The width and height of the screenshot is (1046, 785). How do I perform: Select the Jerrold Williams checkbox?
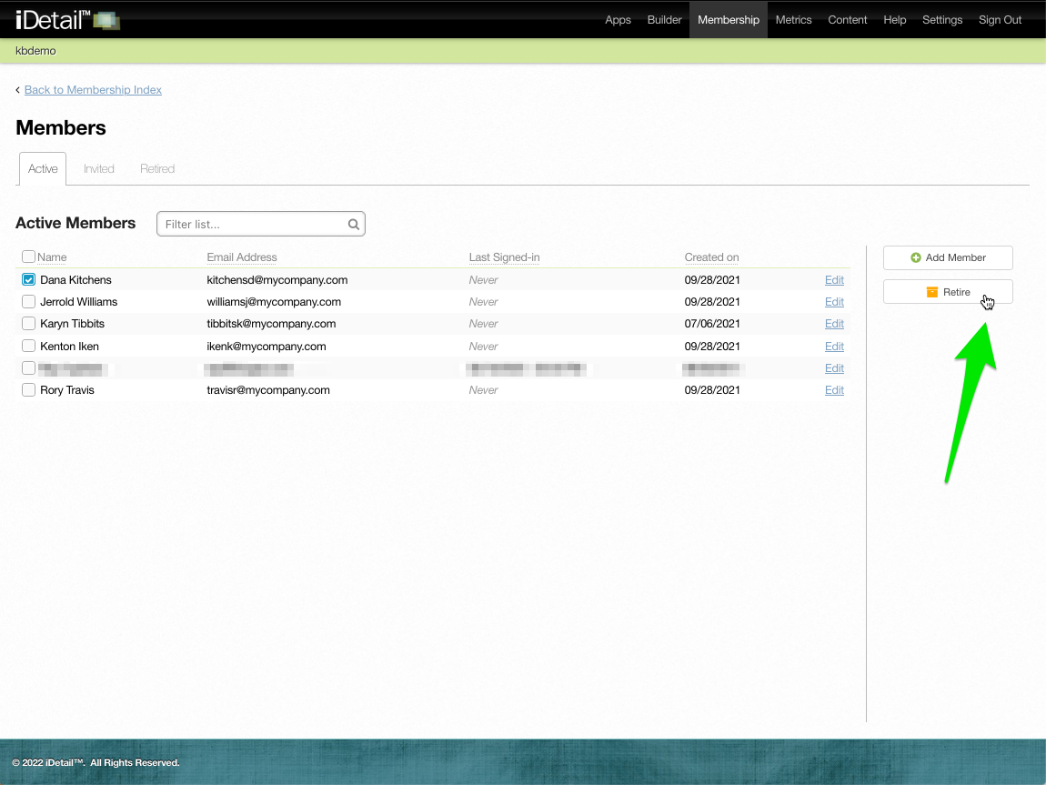[x=29, y=302]
